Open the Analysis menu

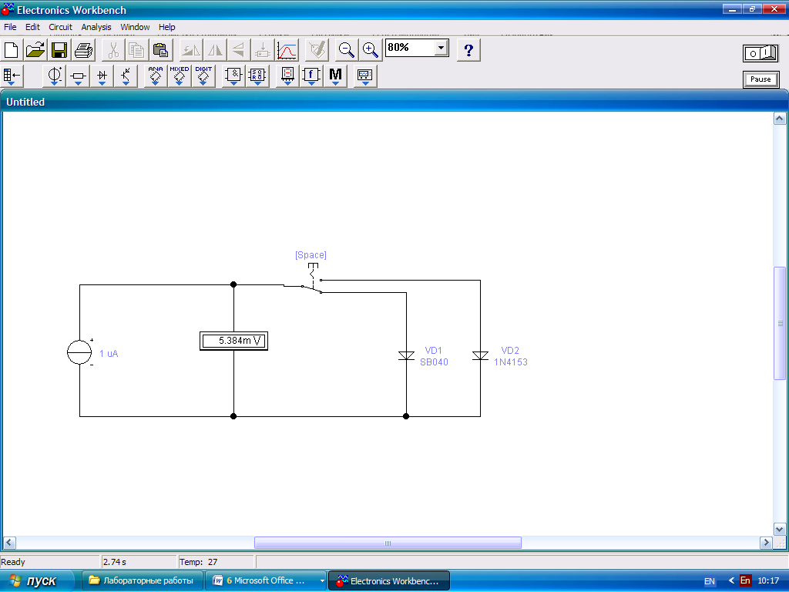(x=96, y=27)
